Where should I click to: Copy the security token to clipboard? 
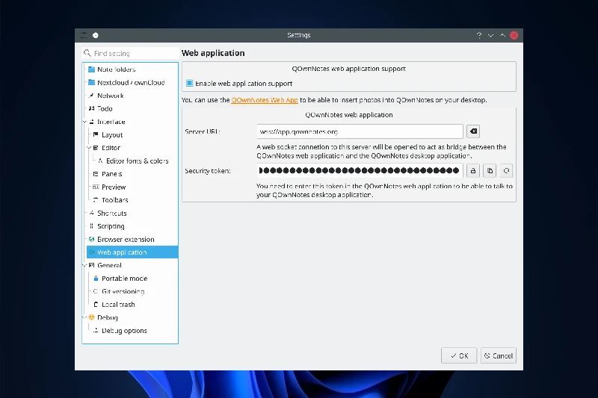tap(490, 171)
